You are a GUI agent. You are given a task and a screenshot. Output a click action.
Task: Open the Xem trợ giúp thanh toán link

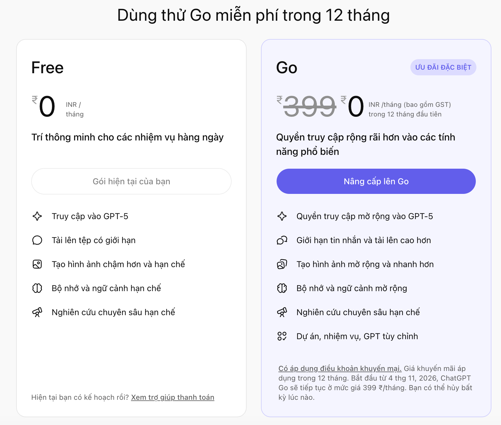tap(172, 397)
